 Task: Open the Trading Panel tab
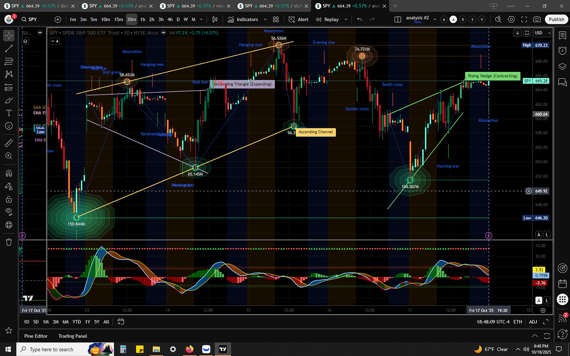coord(72,336)
